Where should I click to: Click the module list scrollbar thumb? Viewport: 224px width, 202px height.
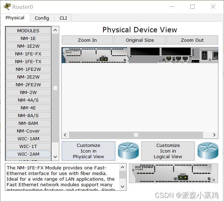point(55,88)
